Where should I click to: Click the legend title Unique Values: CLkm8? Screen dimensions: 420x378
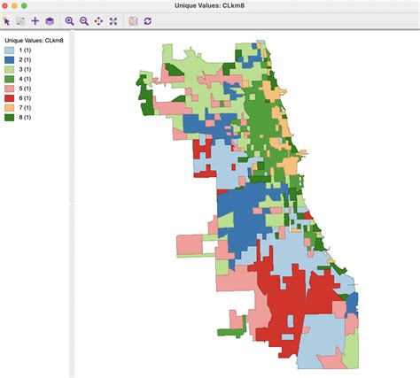(34, 41)
